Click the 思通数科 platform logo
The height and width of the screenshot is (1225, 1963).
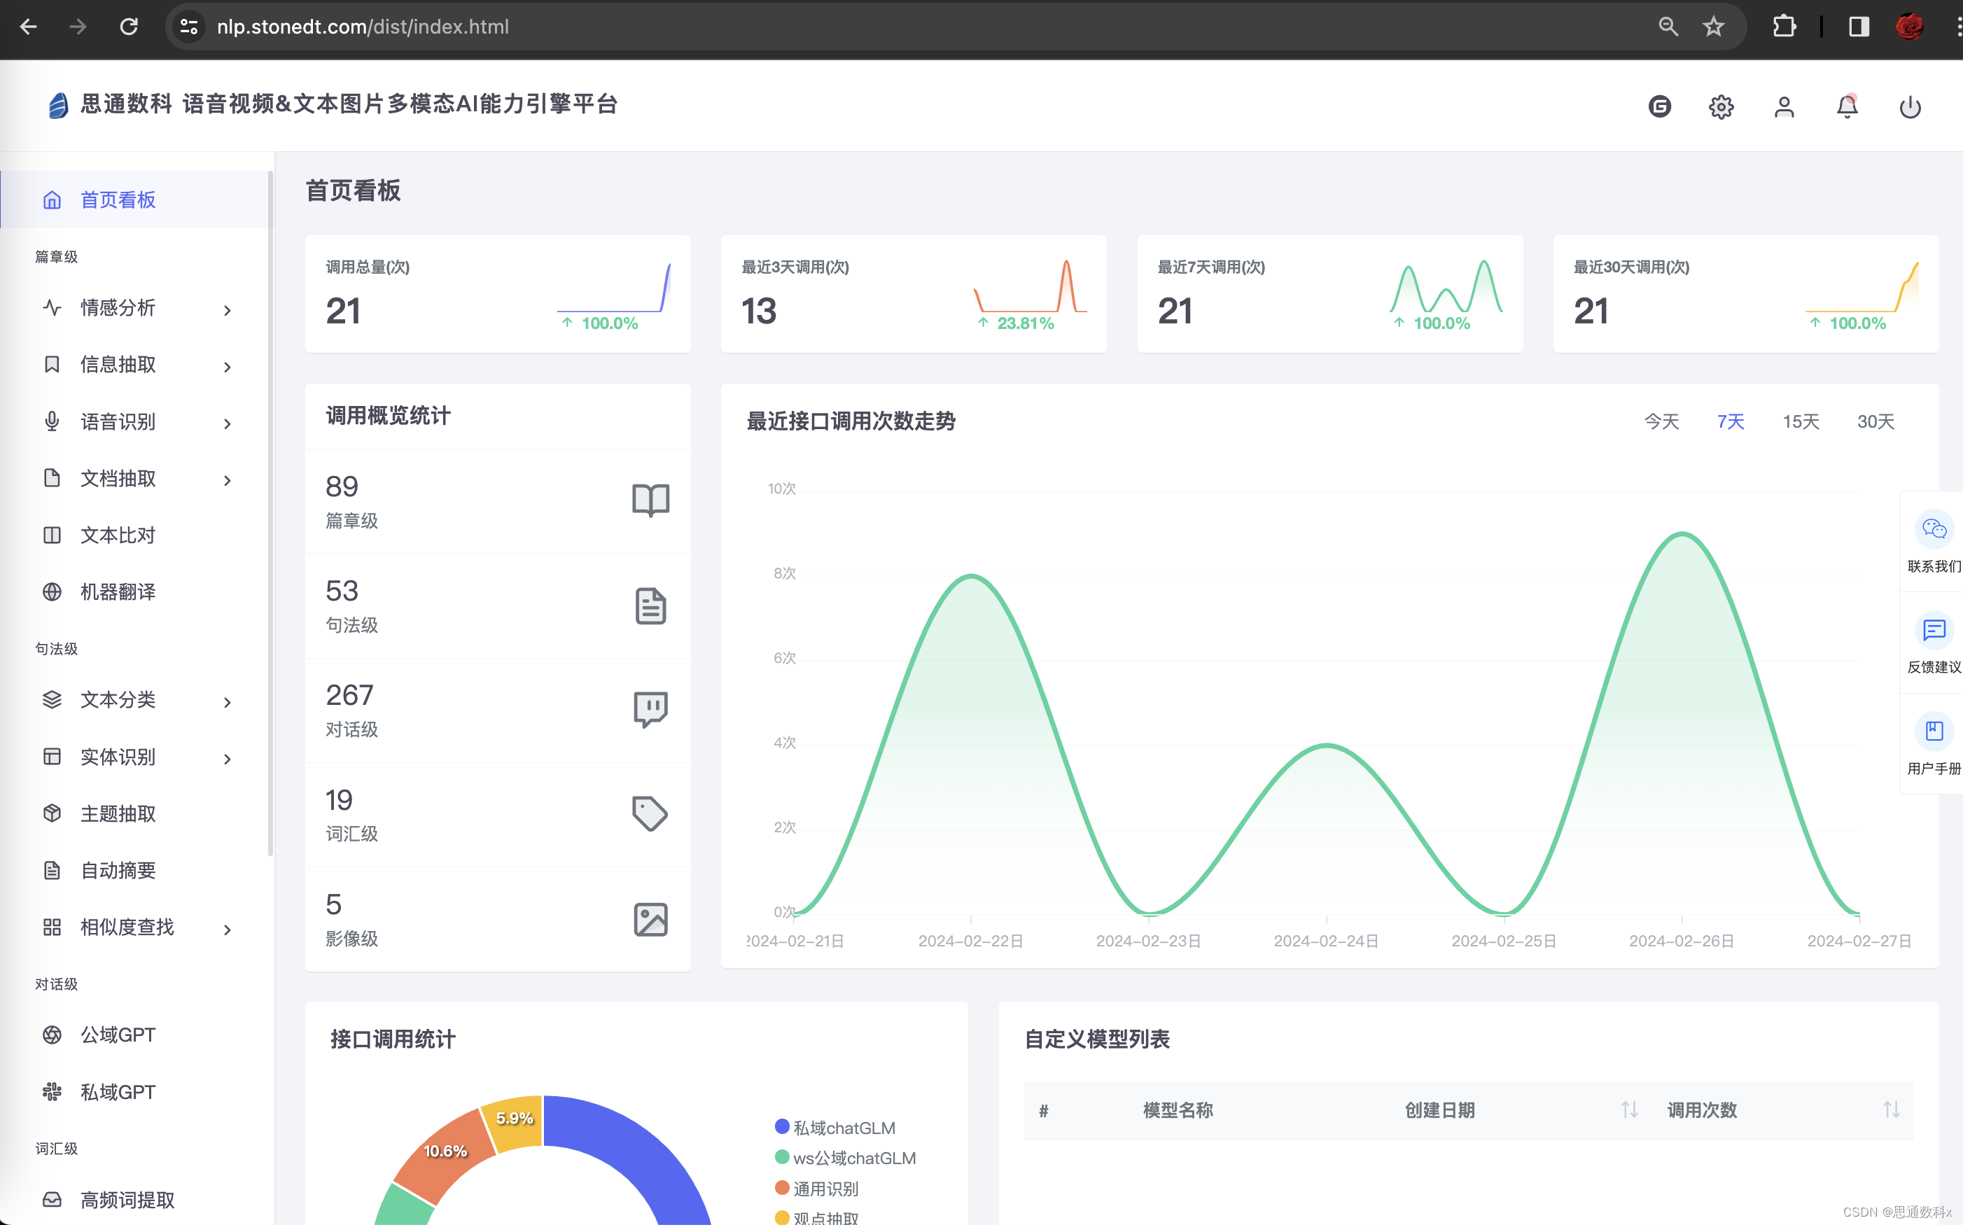pos(57,104)
